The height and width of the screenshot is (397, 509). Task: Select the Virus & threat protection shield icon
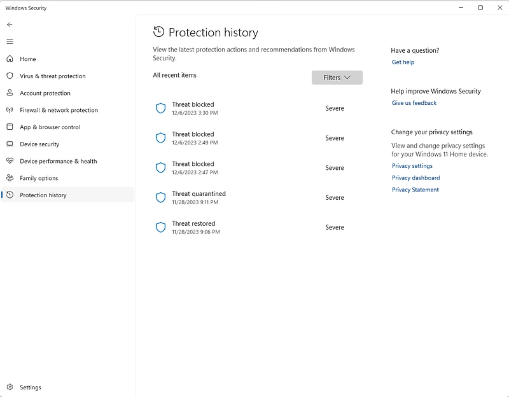[x=10, y=76]
